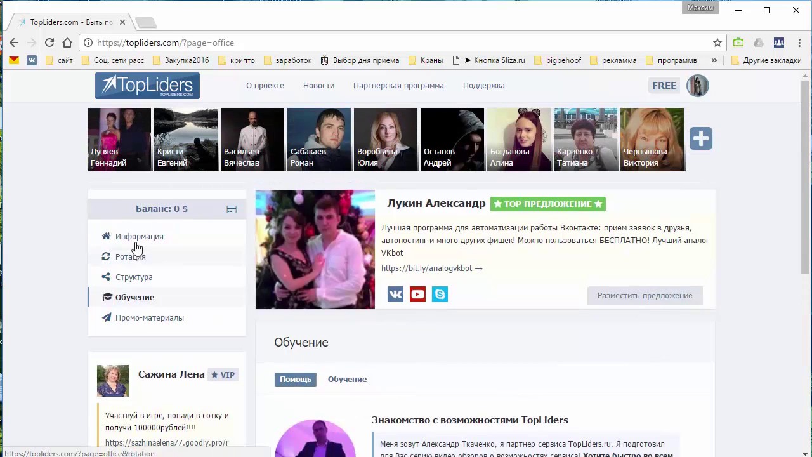Open Поддержка menu item
The image size is (812, 457).
pyautogui.click(x=484, y=86)
